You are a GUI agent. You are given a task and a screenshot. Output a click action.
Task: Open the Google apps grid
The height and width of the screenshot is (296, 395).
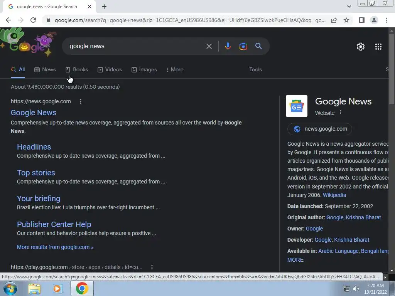(x=378, y=47)
